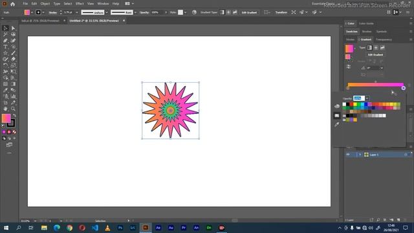Click the Home icon in menu bar
Image resolution: width=414 pixels, height=233 pixels.
[12, 4]
